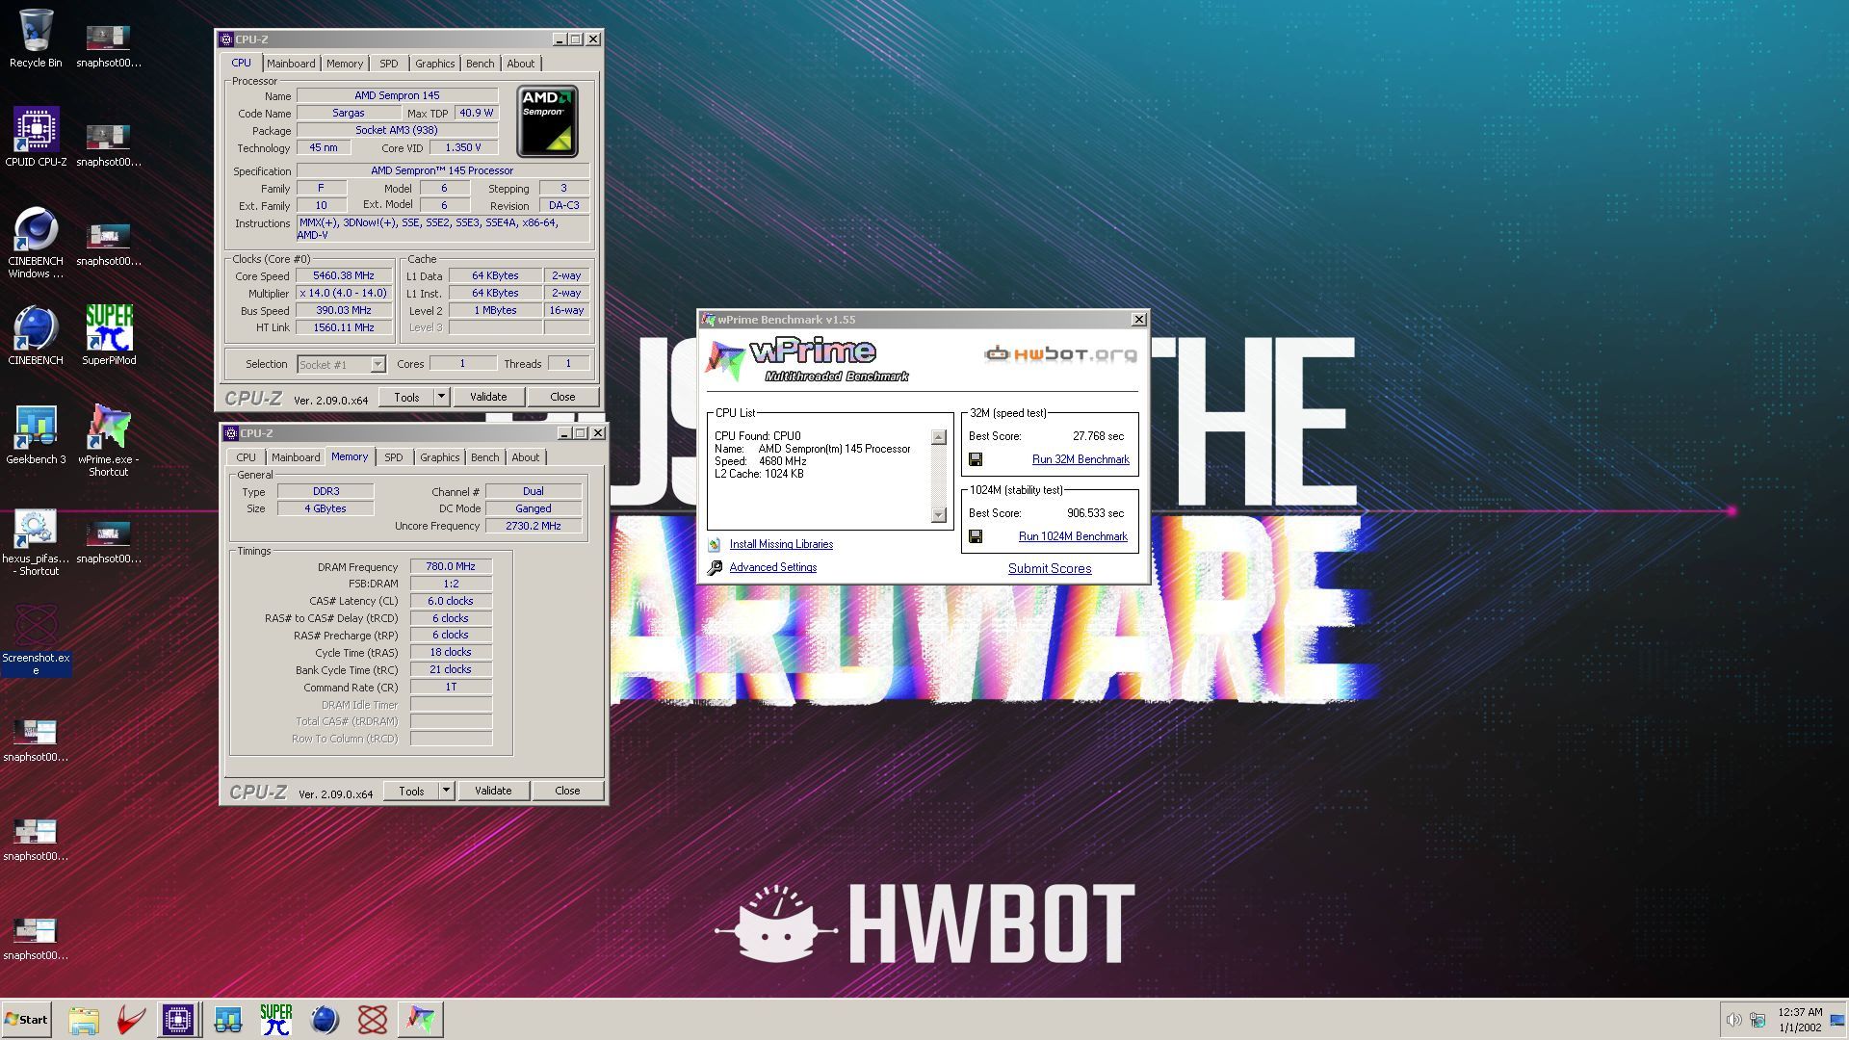1849x1040 pixels.
Task: Open Super Pi from the taskbar
Action: [x=276, y=1019]
